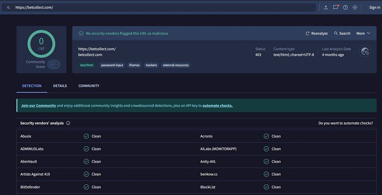The width and height of the screenshot is (382, 195).
Task: Select the iframes tag
Action: (x=134, y=65)
